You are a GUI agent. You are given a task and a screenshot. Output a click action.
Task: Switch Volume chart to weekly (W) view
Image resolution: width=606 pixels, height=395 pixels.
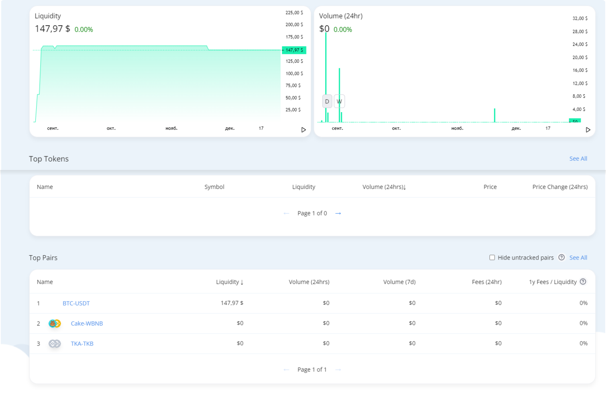click(x=339, y=101)
